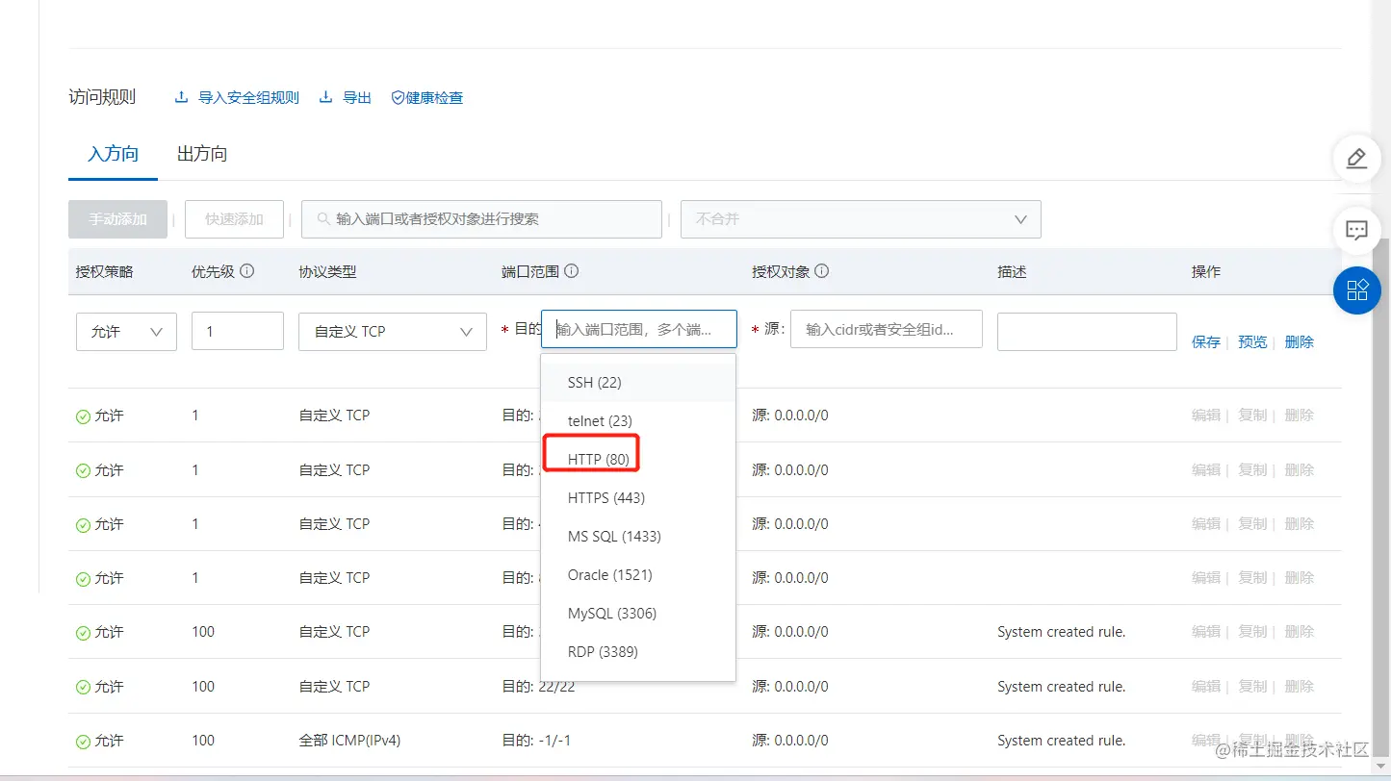Open the 允许 policy dropdown
This screenshot has width=1391, height=781.
click(126, 331)
